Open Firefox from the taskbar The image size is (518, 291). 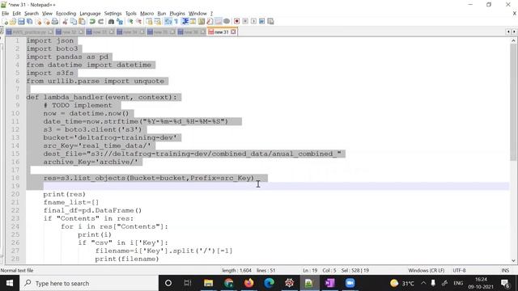point(248,283)
